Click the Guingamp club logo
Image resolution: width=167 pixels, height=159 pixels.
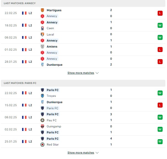point(42,126)
